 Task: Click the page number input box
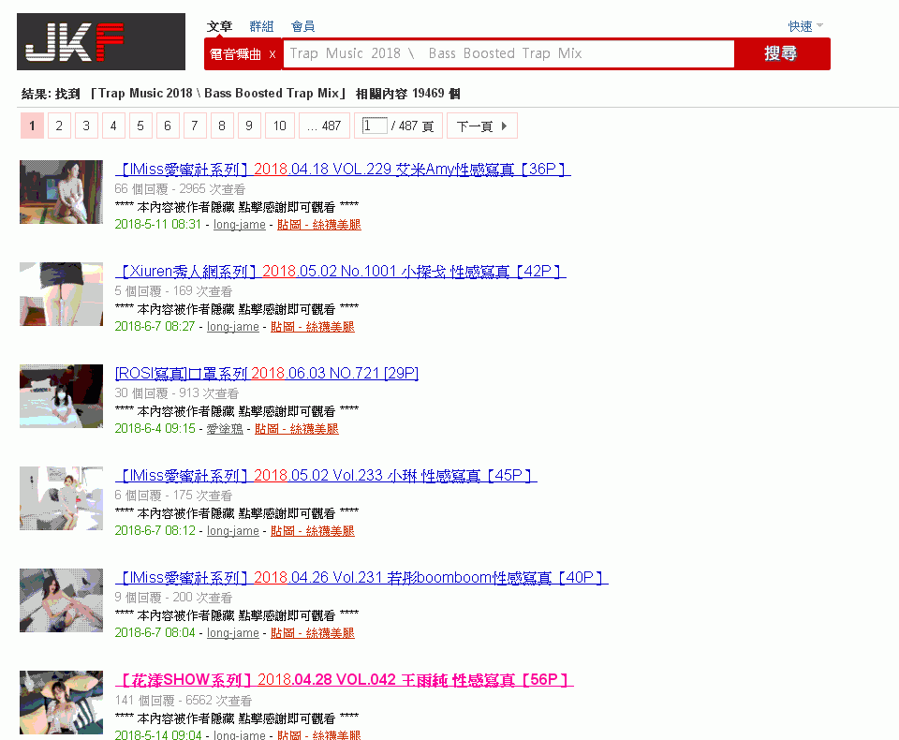(375, 126)
